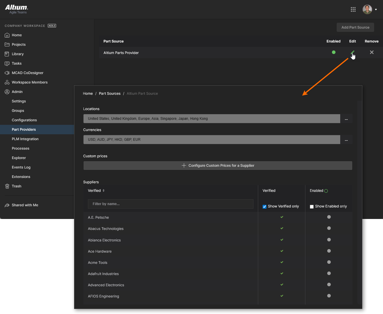The width and height of the screenshot is (383, 314).
Task: Click the MCAD CoDesigner sidebar icon
Action: point(7,73)
